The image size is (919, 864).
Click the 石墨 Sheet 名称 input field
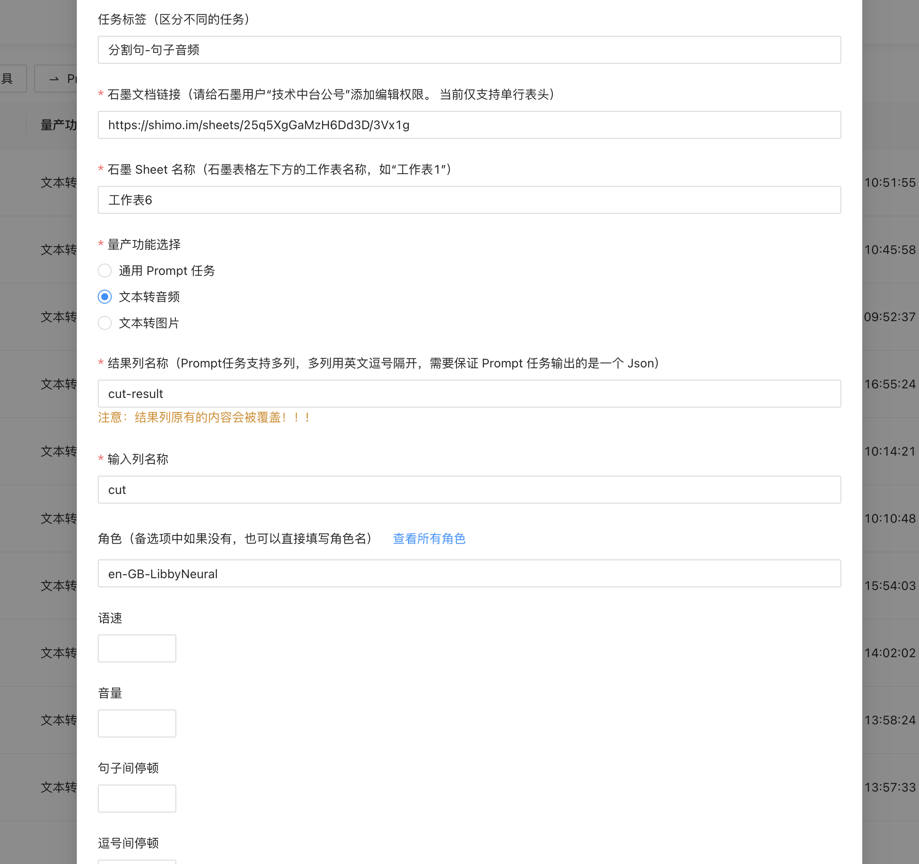click(469, 200)
